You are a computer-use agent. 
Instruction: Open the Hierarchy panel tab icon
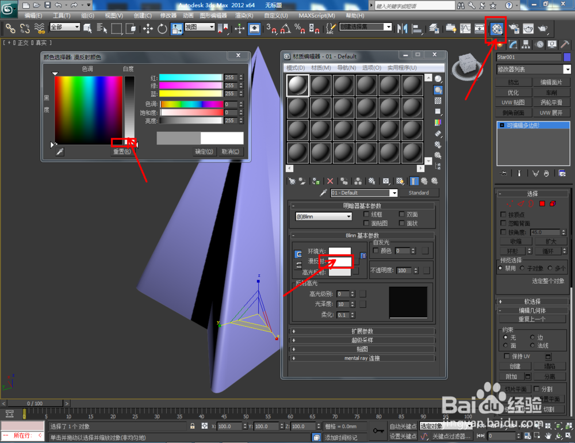coord(526,45)
